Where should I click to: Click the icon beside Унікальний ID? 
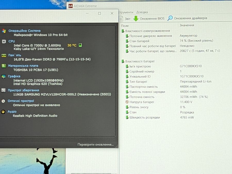(127, 77)
